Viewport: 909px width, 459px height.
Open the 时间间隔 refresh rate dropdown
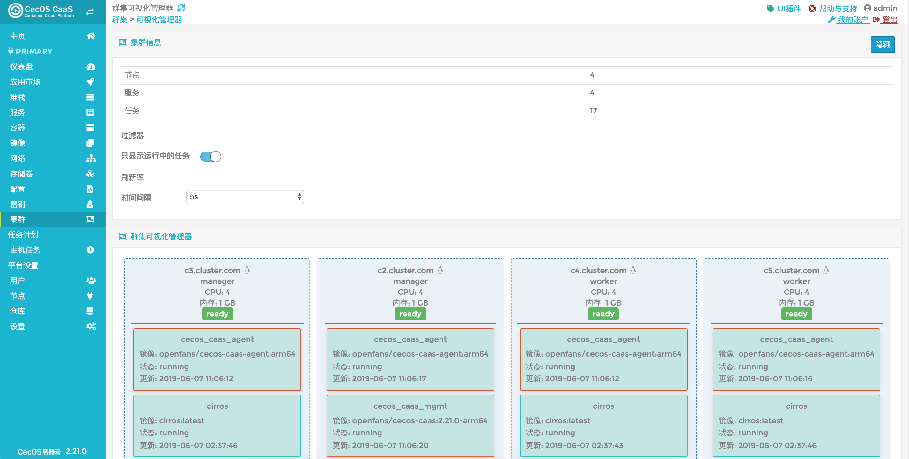(245, 197)
